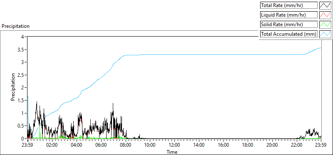Click the blue Total Accumulated plot icon
The width and height of the screenshot is (333, 155).
coord(326,34)
